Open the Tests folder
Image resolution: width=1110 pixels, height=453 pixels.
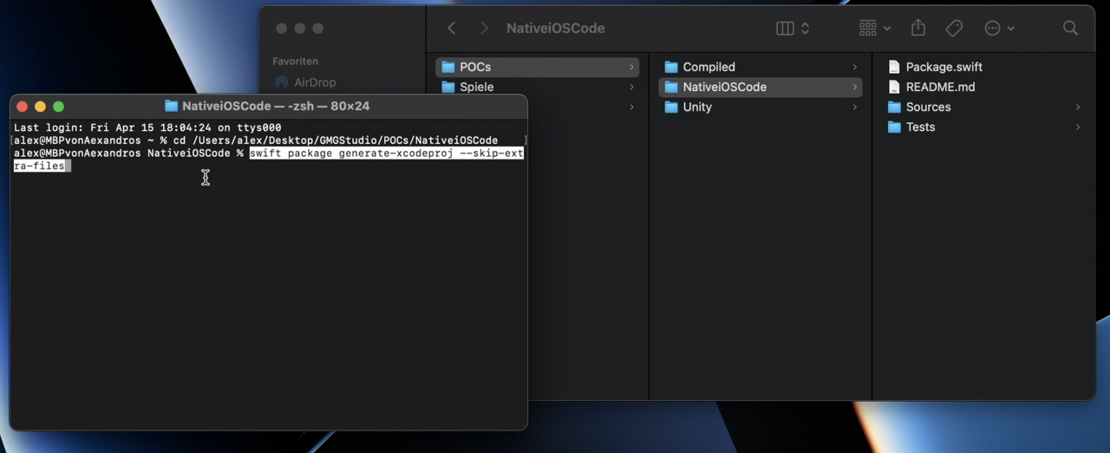coord(985,126)
